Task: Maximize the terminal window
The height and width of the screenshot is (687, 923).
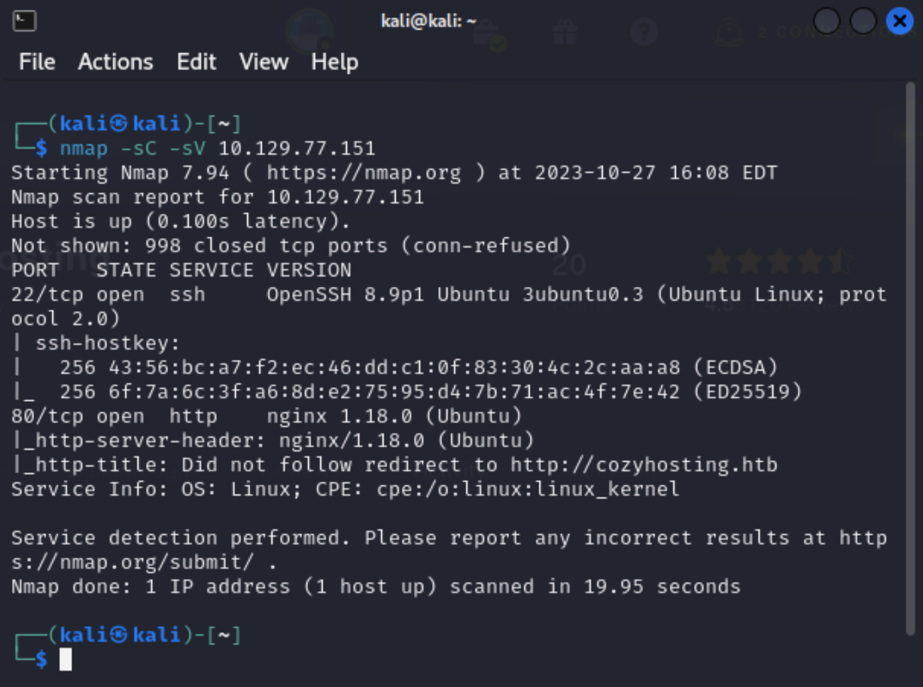Action: click(863, 21)
